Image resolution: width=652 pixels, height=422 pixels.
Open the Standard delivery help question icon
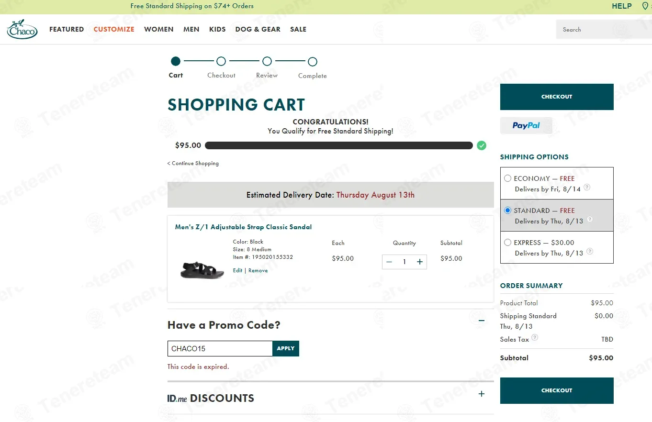tap(590, 219)
